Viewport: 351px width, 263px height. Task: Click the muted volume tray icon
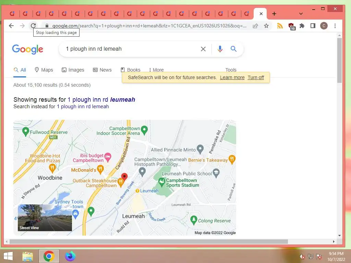pos(302,256)
